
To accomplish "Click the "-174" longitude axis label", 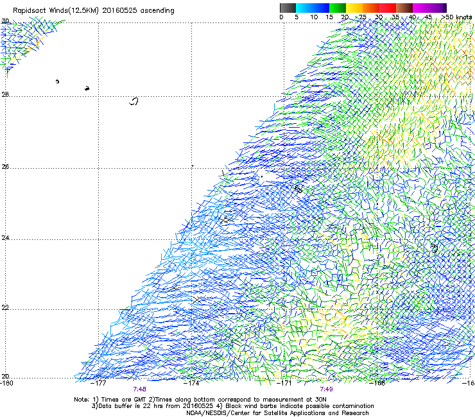I will (191, 383).
